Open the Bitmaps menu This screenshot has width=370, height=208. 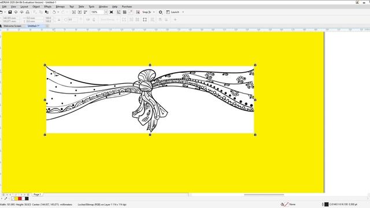[x=60, y=6]
